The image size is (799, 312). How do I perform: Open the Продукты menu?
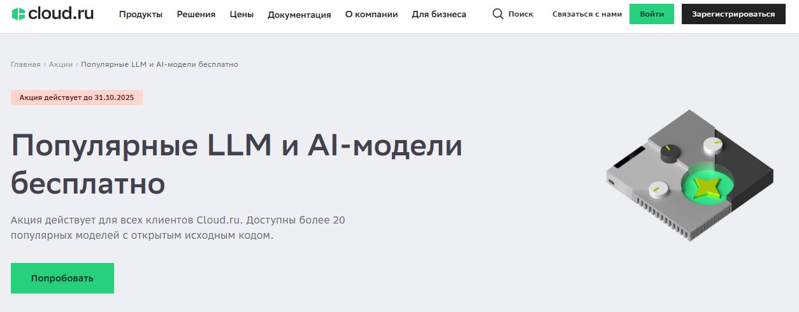pos(141,14)
